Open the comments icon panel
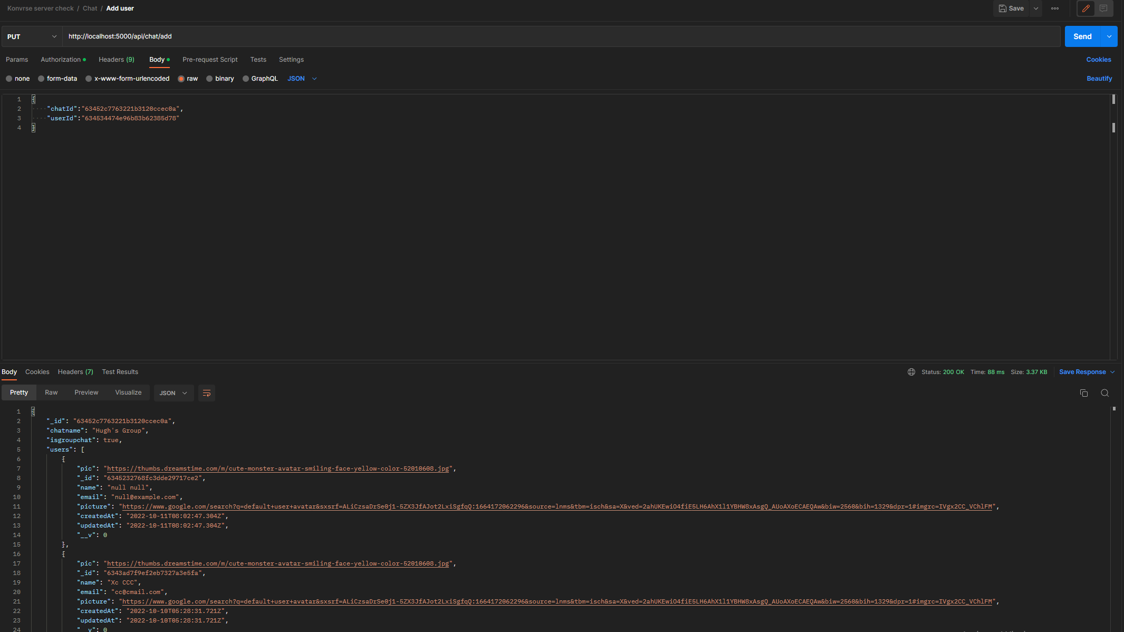The height and width of the screenshot is (632, 1124). (x=1103, y=8)
